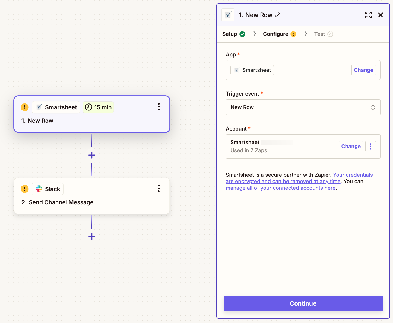Change the connected Smartsheet account
This screenshot has width=393, height=323.
pos(351,146)
